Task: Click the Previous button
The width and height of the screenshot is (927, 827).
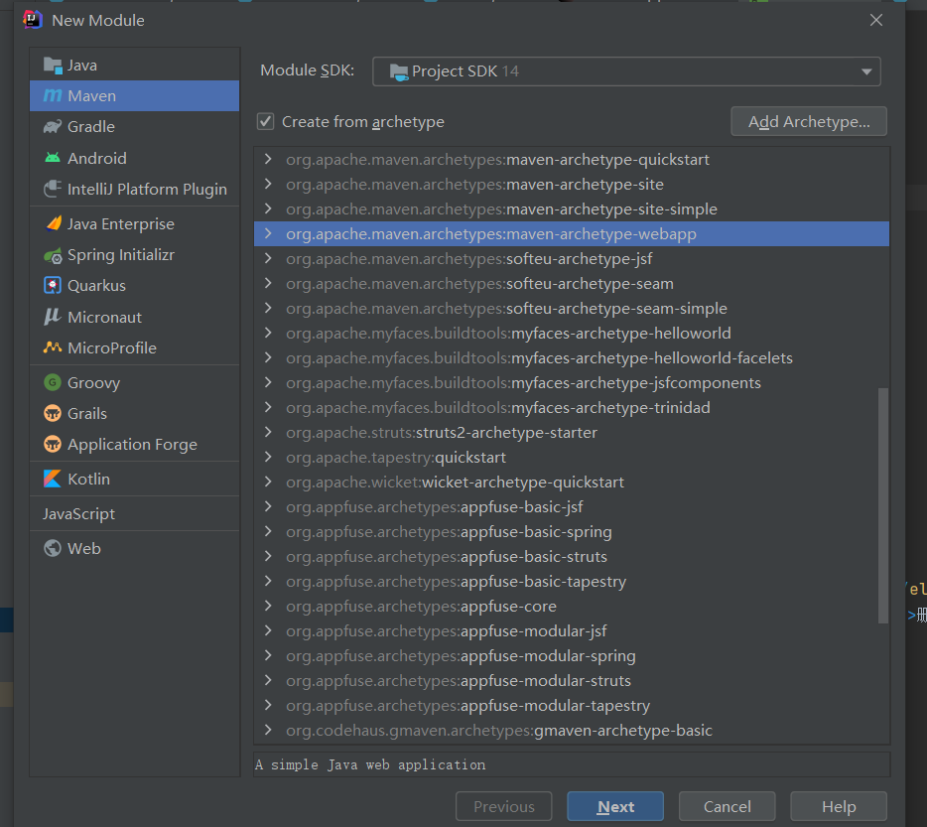Action: pos(504,807)
